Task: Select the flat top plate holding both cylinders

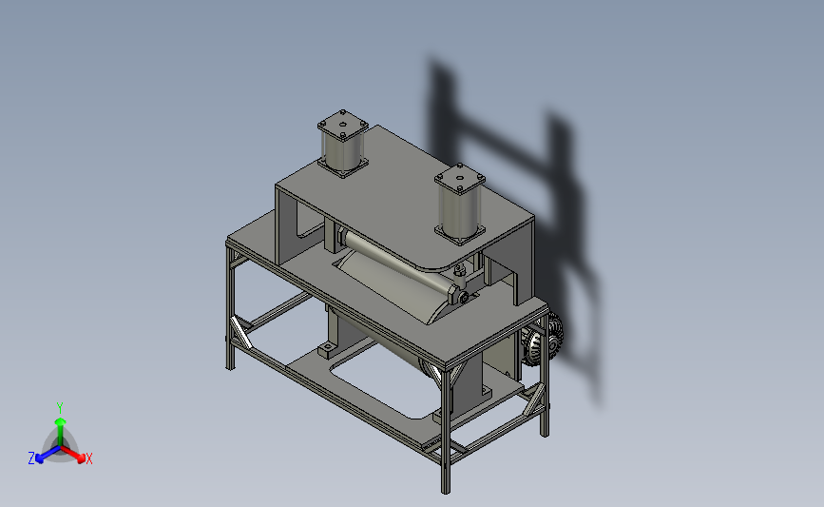Action: coord(405,196)
